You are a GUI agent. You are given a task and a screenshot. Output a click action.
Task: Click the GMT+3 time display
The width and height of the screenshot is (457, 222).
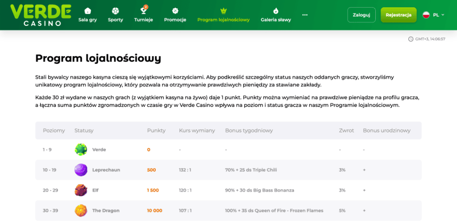click(x=430, y=39)
